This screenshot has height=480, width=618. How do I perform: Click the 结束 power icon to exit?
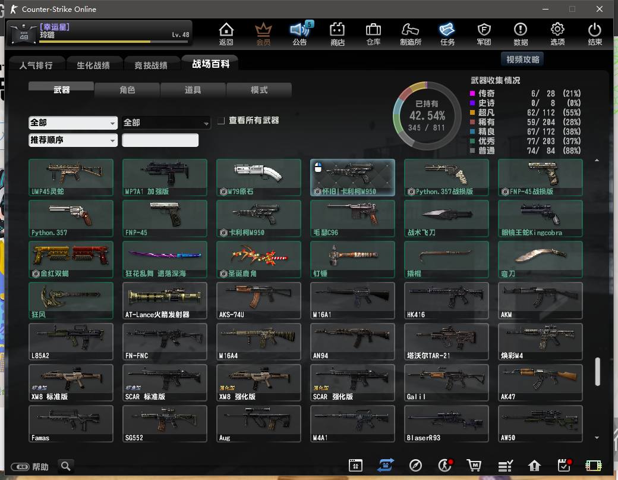pyautogui.click(x=594, y=34)
